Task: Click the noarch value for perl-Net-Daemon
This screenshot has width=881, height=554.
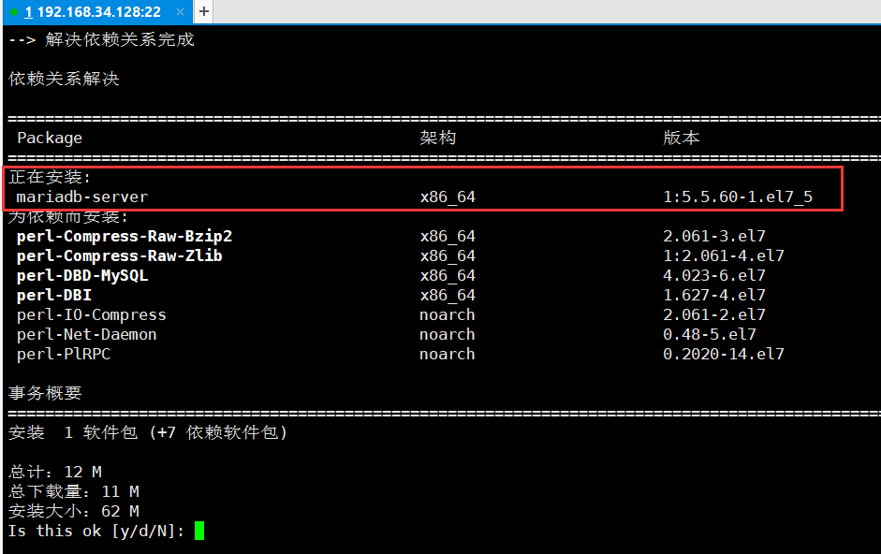Action: [x=448, y=335]
